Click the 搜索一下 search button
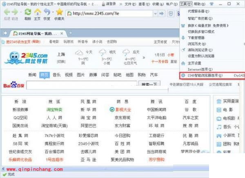Image resolution: width=245 pixels, height=178 pixels. (149, 84)
